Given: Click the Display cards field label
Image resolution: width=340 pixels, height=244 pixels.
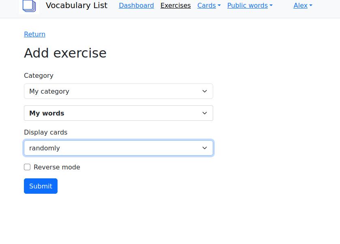Looking at the screenshot, I should 45,132.
